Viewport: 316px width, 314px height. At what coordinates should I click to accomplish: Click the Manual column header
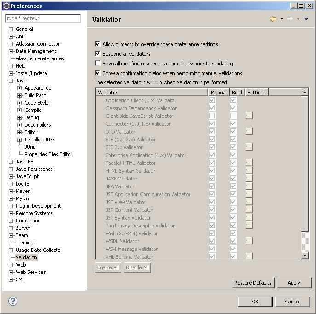[x=218, y=93]
